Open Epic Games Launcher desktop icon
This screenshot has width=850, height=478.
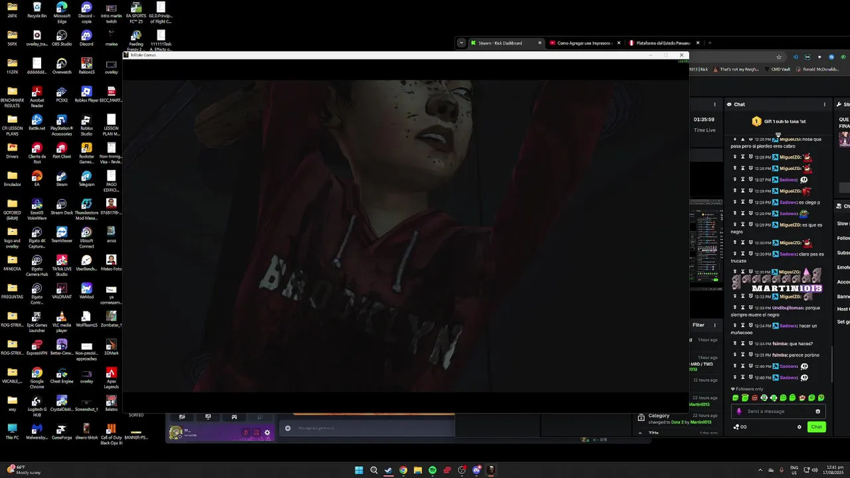click(37, 322)
